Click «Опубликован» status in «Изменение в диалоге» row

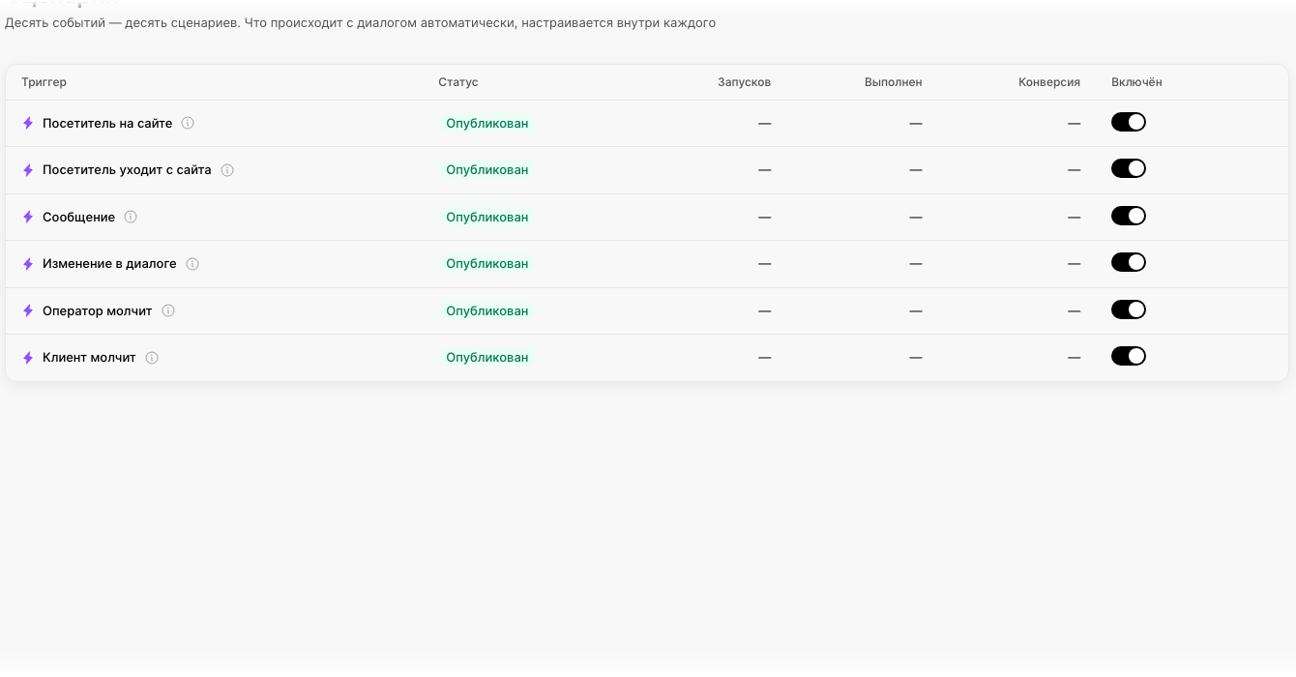(487, 264)
